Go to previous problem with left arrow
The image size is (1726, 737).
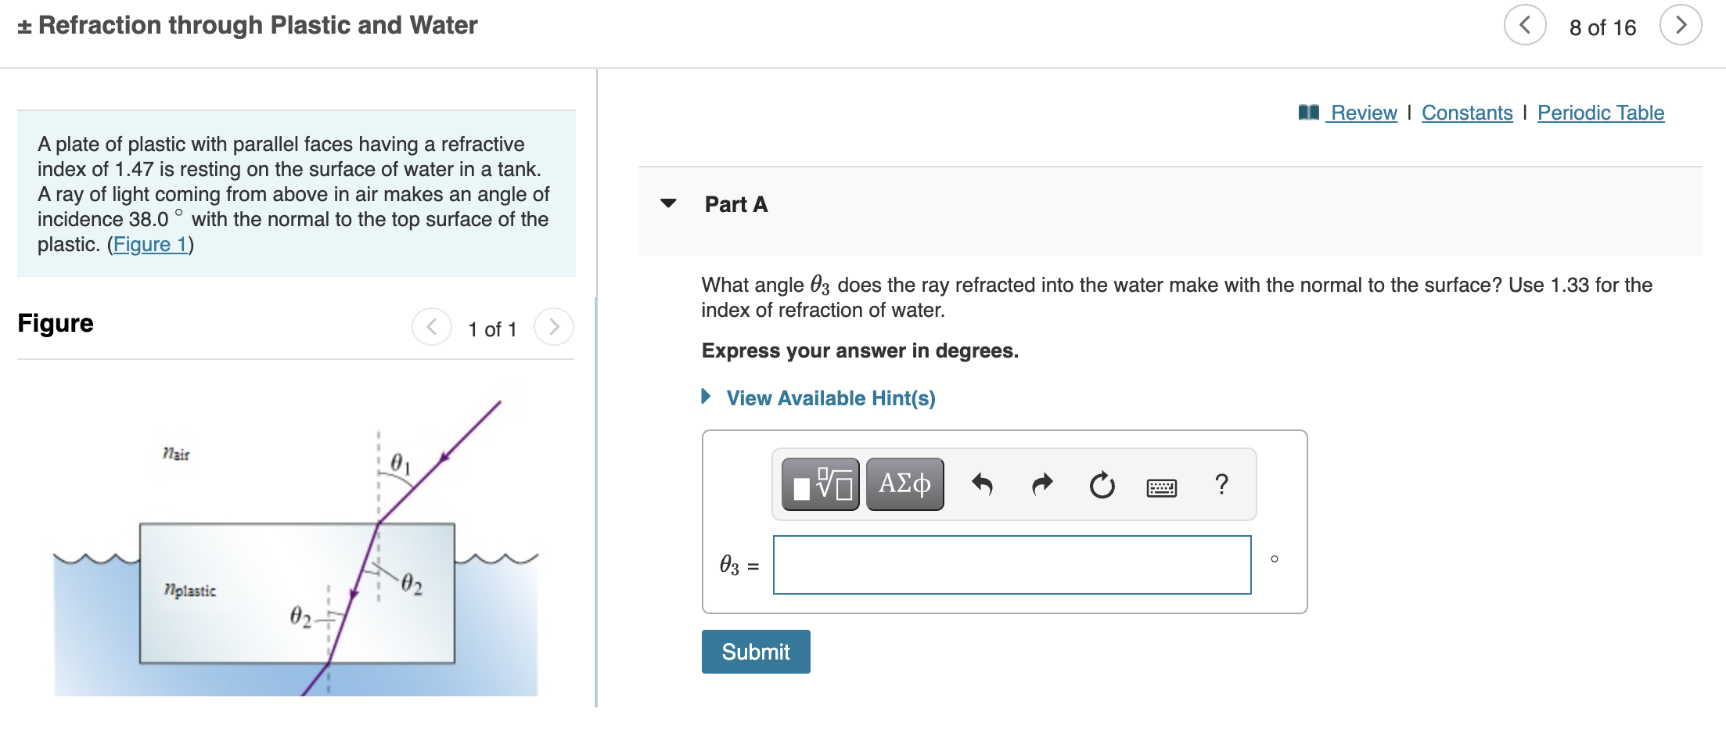pyautogui.click(x=1525, y=24)
